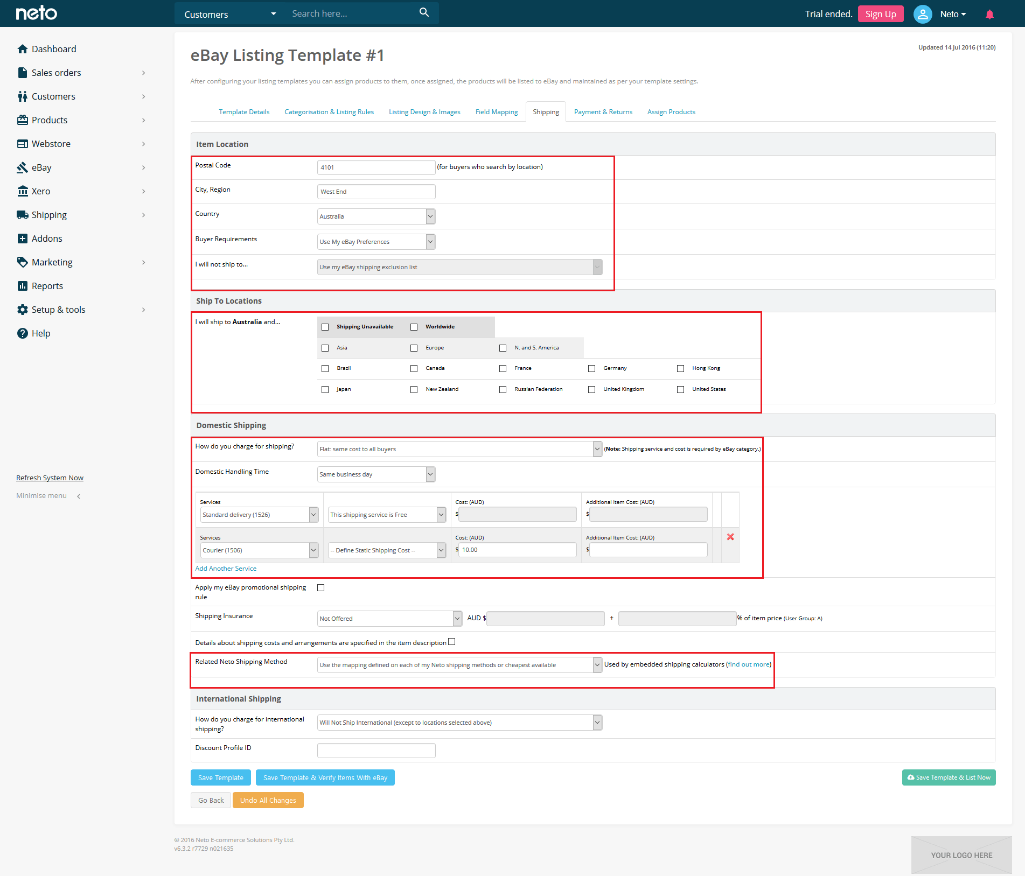The image size is (1025, 876).
Task: Tick the Germany checkbox
Action: pos(591,368)
